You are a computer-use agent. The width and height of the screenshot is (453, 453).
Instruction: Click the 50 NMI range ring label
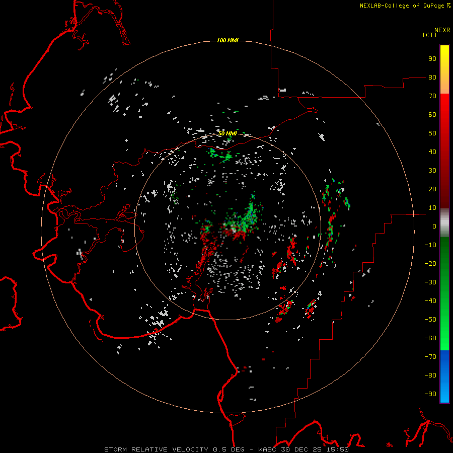pyautogui.click(x=228, y=133)
